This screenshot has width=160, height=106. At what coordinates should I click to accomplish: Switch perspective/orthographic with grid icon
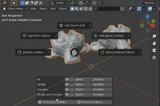pos(154,58)
